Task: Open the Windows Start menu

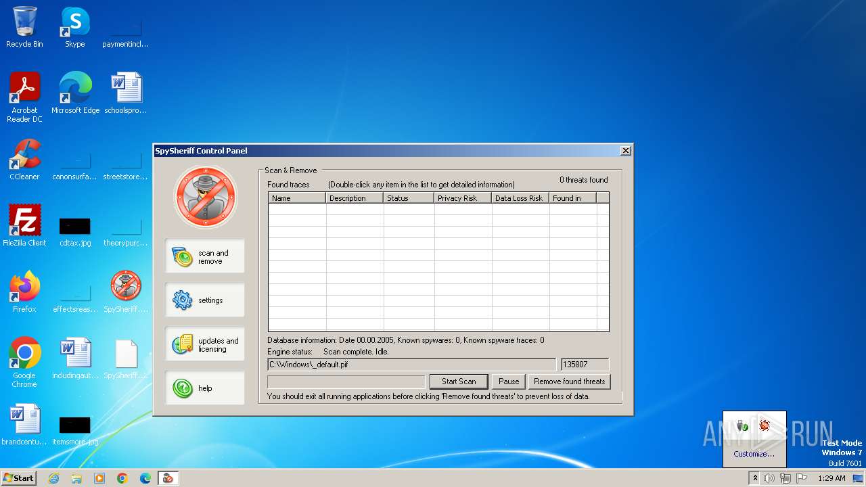Action: (x=18, y=478)
